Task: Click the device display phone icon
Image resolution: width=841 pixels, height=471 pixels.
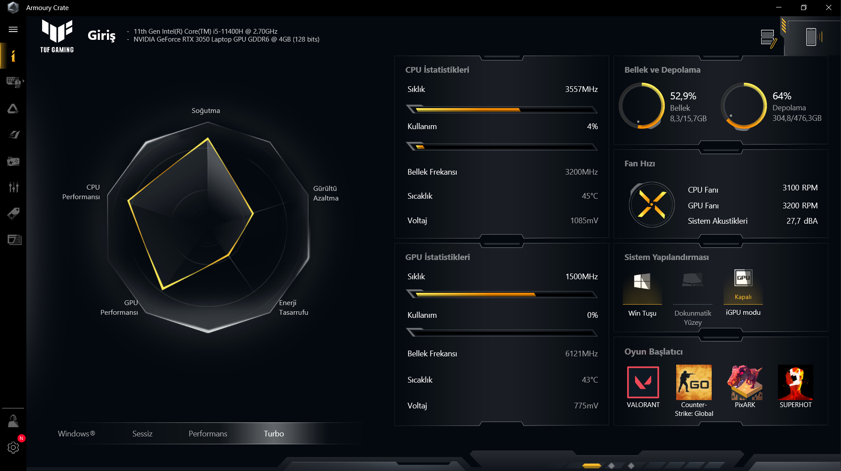Action: point(811,37)
